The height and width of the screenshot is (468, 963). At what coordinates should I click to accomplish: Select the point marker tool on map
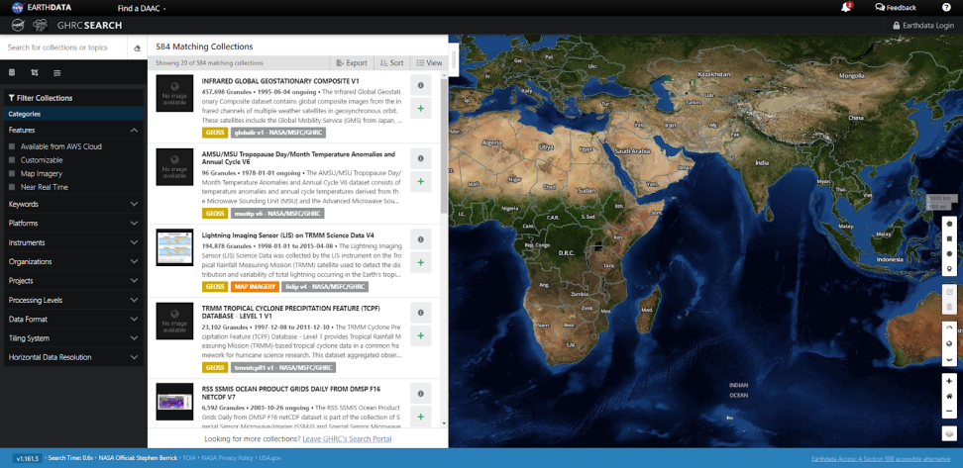pos(950,269)
